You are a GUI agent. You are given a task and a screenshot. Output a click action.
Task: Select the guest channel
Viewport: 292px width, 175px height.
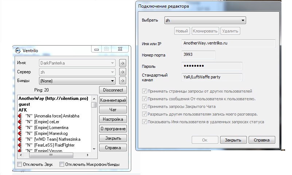(x=24, y=104)
